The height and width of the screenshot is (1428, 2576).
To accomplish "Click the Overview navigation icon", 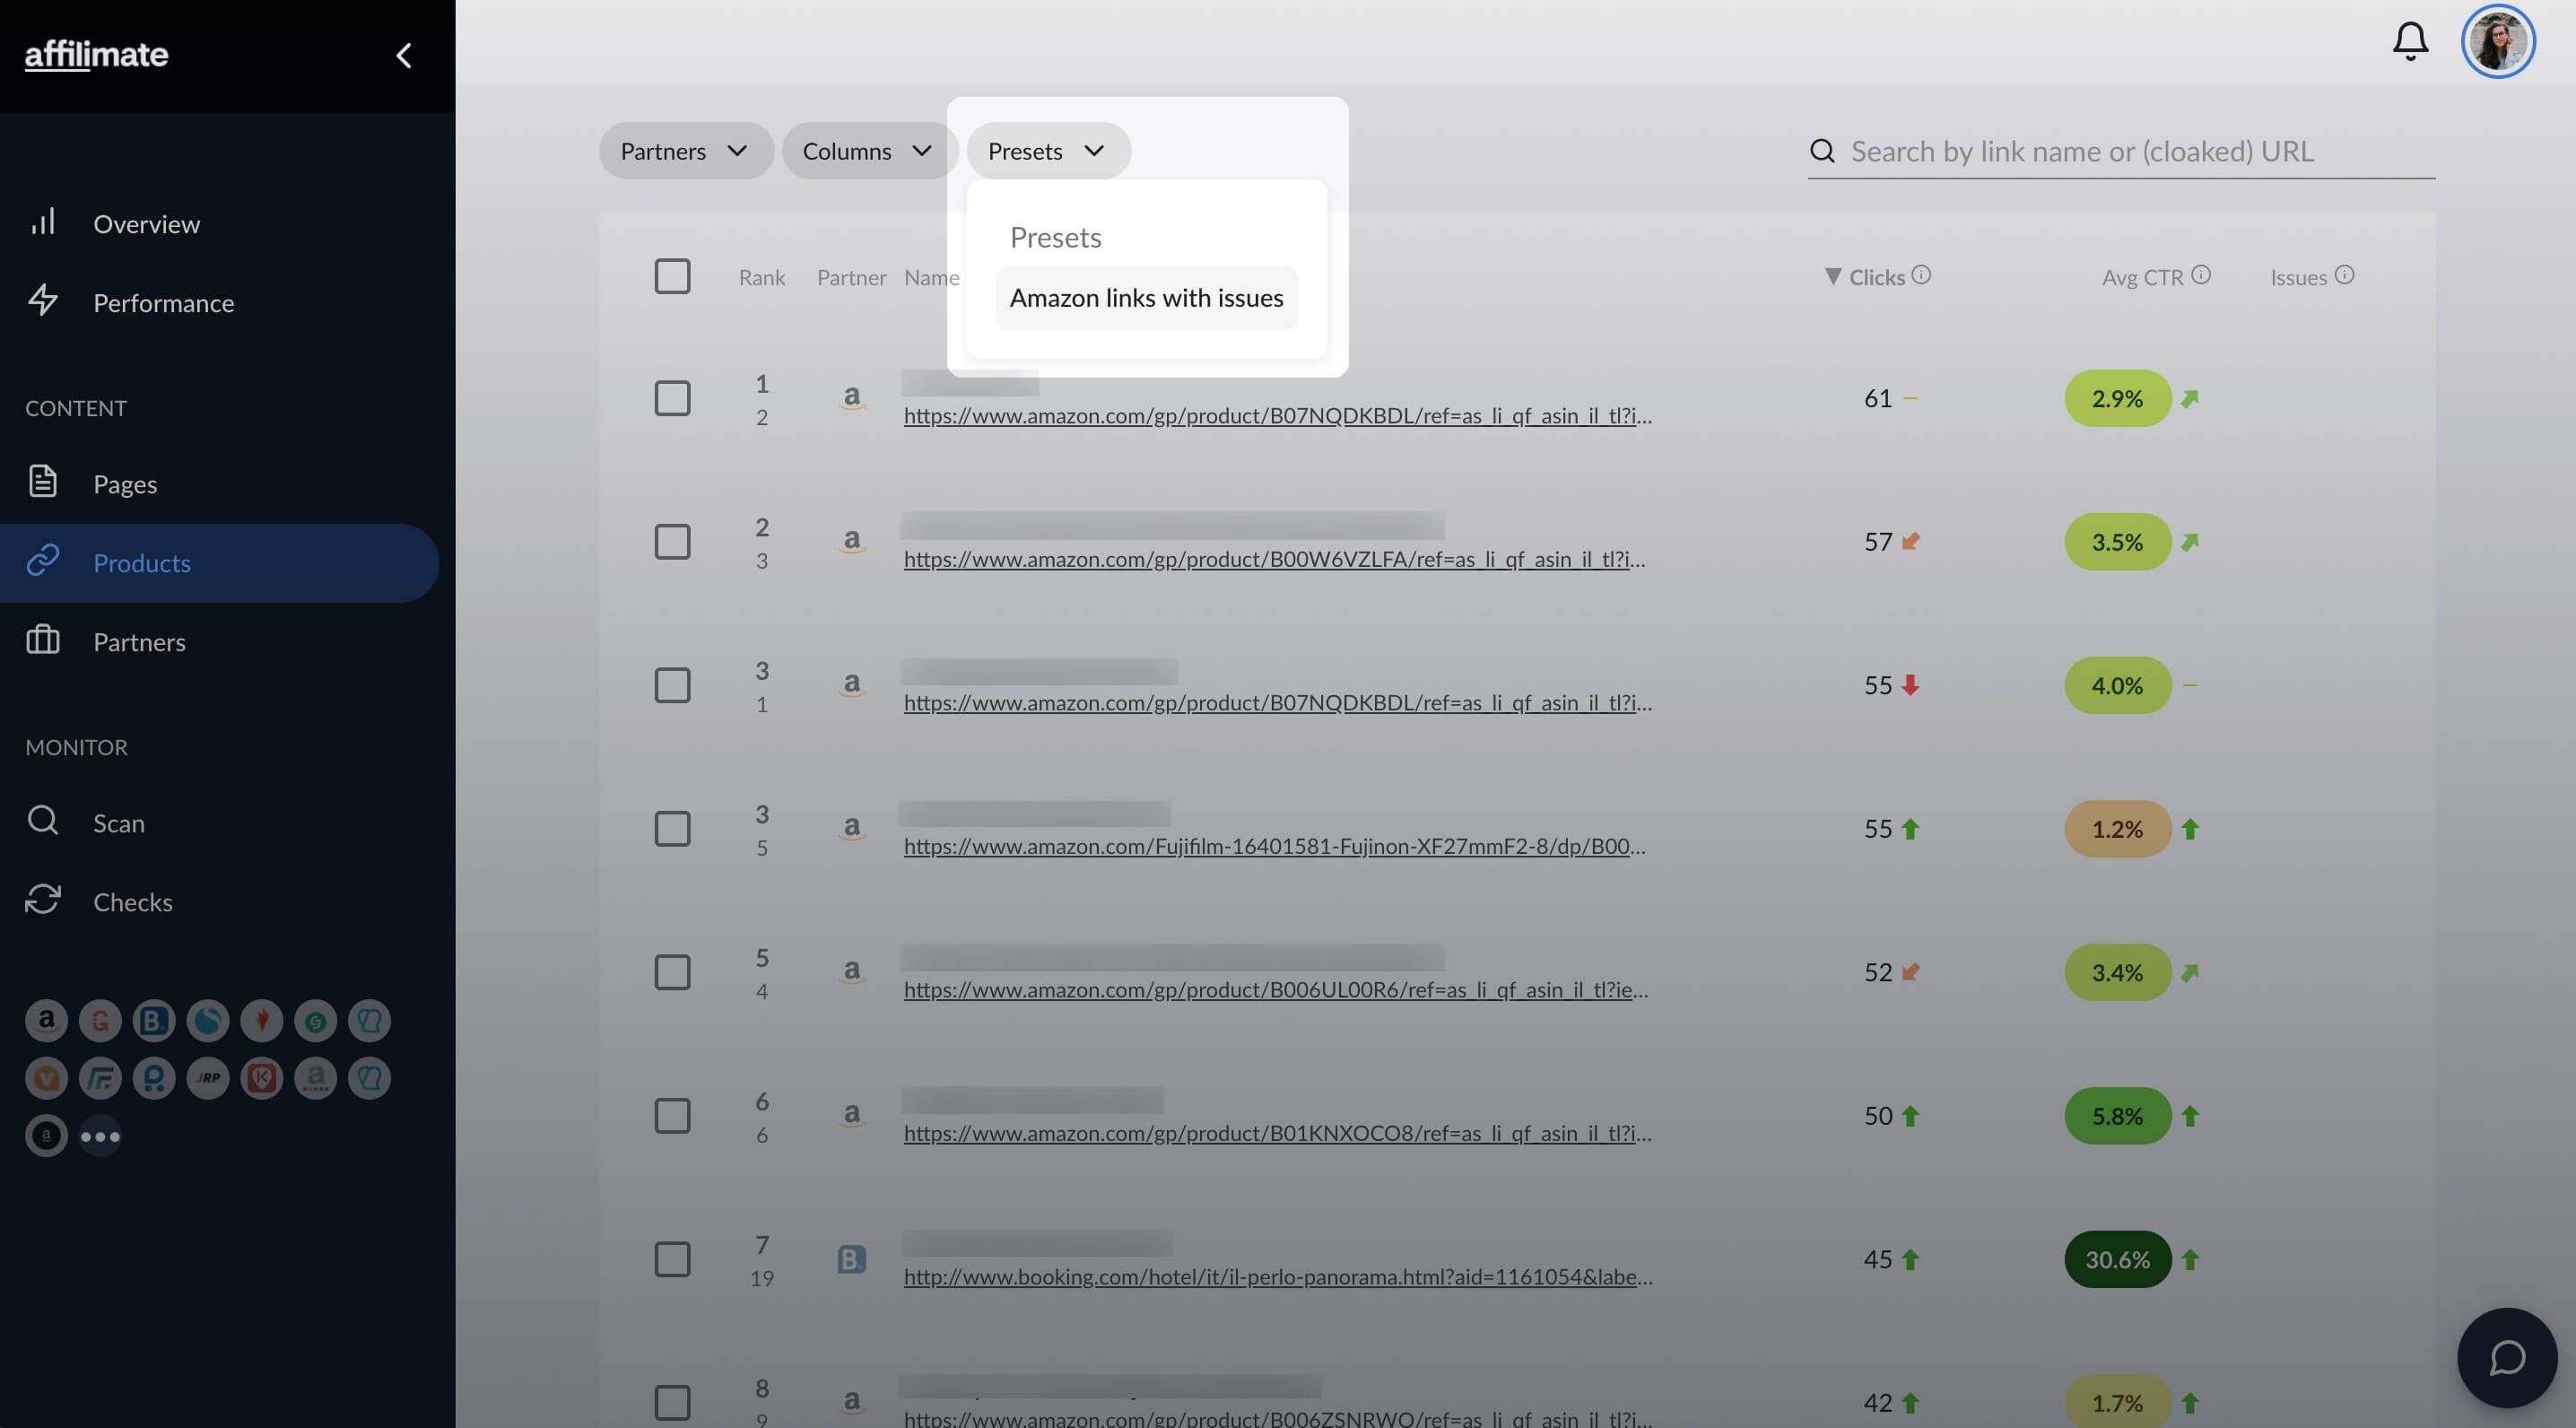I will (x=46, y=222).
